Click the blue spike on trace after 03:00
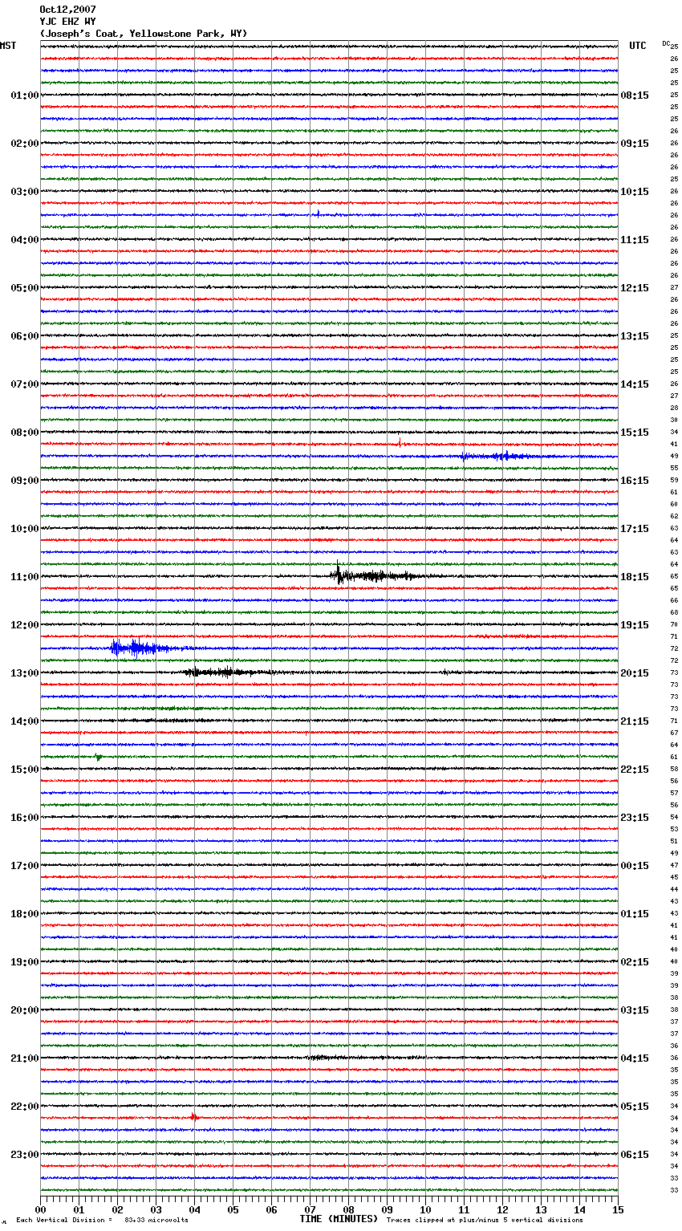This screenshot has width=682, height=1231. click(318, 213)
